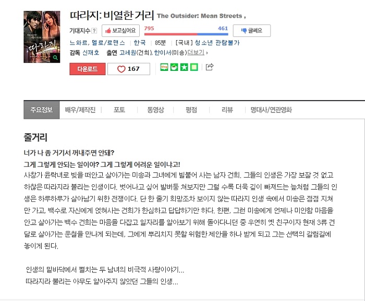Viewport: 365px width, 301px height.
Task: Click the Naver cafe cup share icon
Action: tap(174, 67)
